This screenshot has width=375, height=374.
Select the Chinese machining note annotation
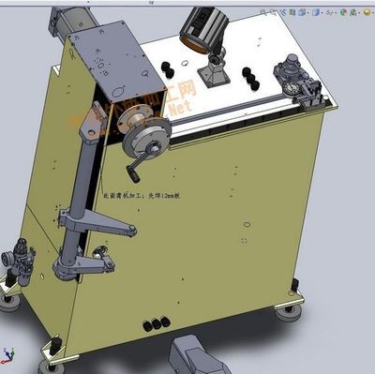click(142, 196)
